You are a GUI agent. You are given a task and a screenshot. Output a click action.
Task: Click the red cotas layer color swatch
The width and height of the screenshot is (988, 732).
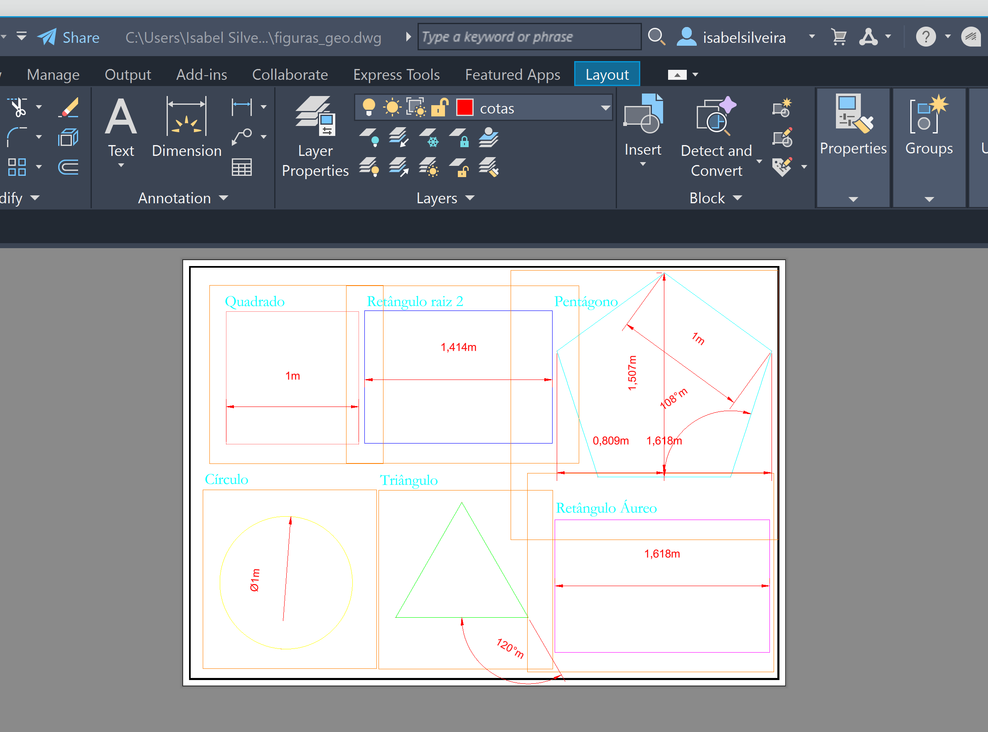465,108
